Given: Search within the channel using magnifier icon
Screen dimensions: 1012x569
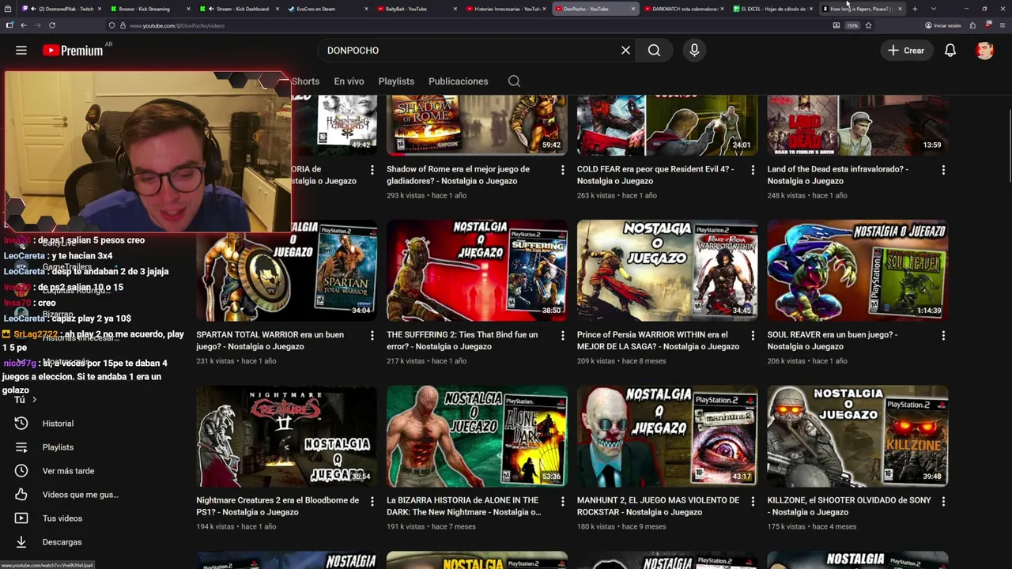Looking at the screenshot, I should 514,81.
